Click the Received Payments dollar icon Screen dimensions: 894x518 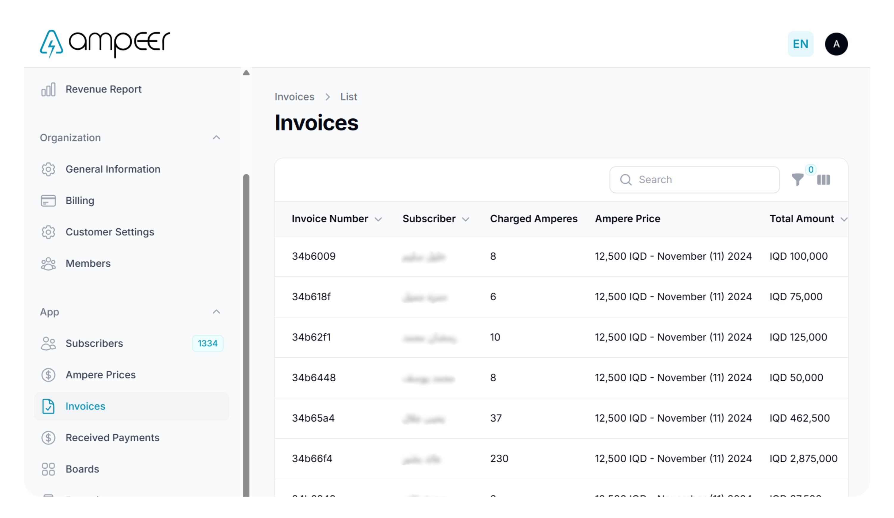click(48, 438)
